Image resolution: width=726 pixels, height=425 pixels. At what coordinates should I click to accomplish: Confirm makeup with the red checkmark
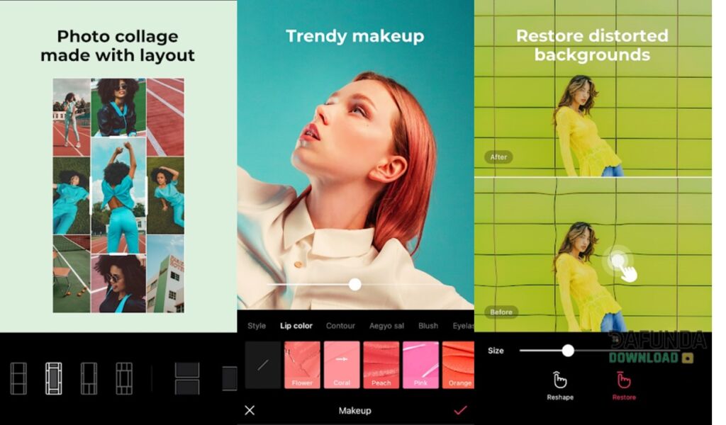click(460, 410)
